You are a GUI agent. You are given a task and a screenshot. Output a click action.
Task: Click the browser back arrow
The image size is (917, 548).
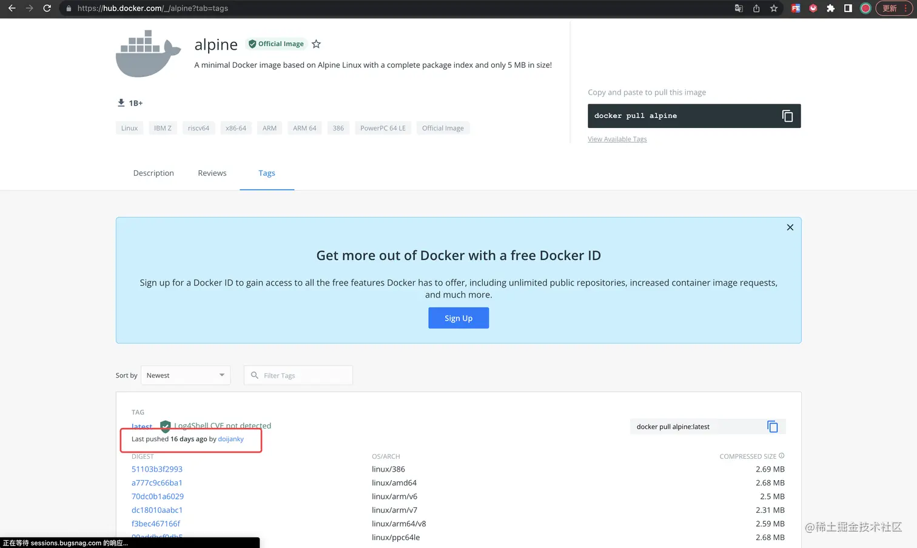(12, 8)
